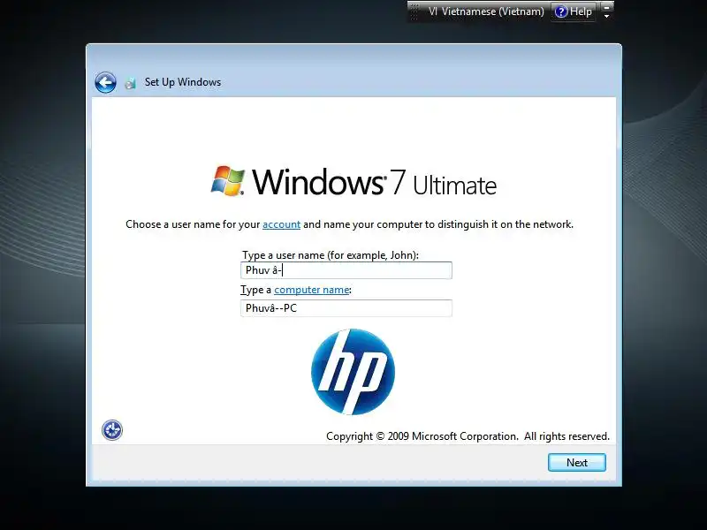Go back using the blue arrow button

(x=105, y=83)
